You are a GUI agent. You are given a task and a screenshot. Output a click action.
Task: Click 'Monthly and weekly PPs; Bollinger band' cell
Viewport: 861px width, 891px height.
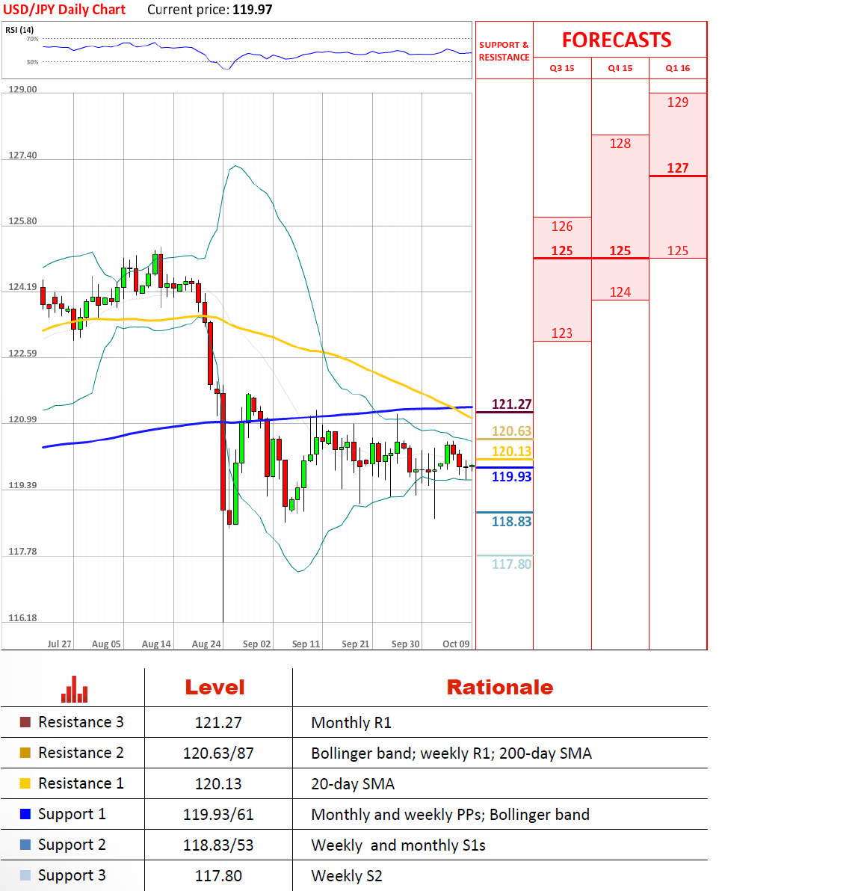click(x=451, y=815)
